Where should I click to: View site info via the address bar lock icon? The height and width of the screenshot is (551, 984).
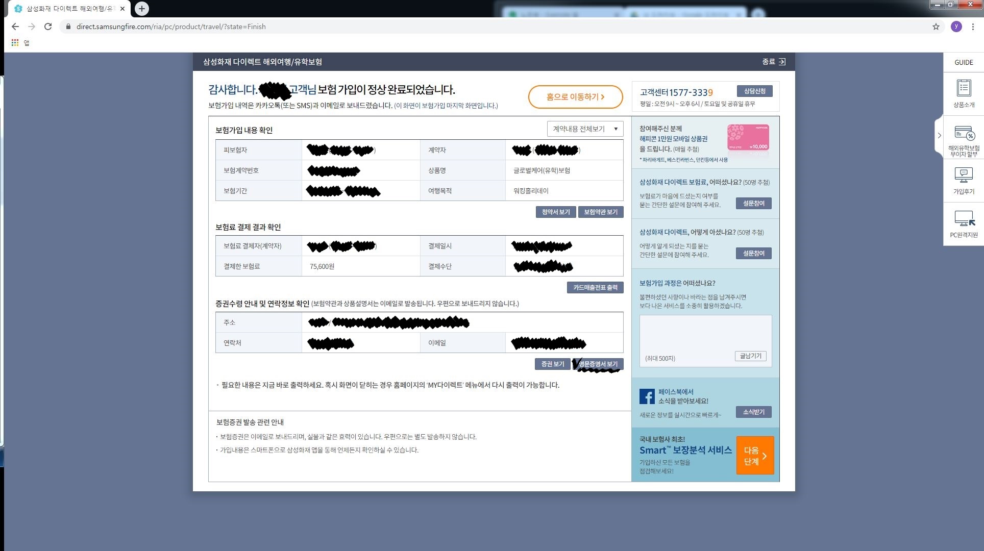pos(68,27)
